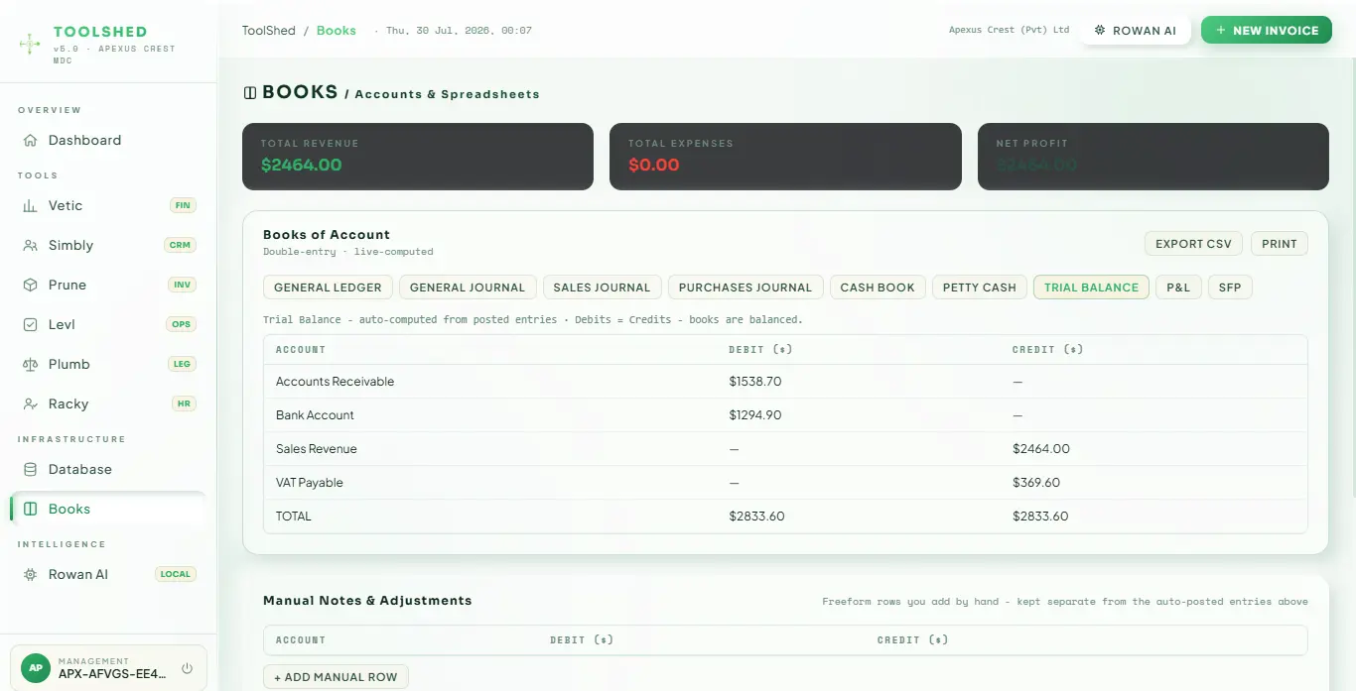Open Levl operations tool
The height and width of the screenshot is (691, 1356).
click(x=108, y=325)
